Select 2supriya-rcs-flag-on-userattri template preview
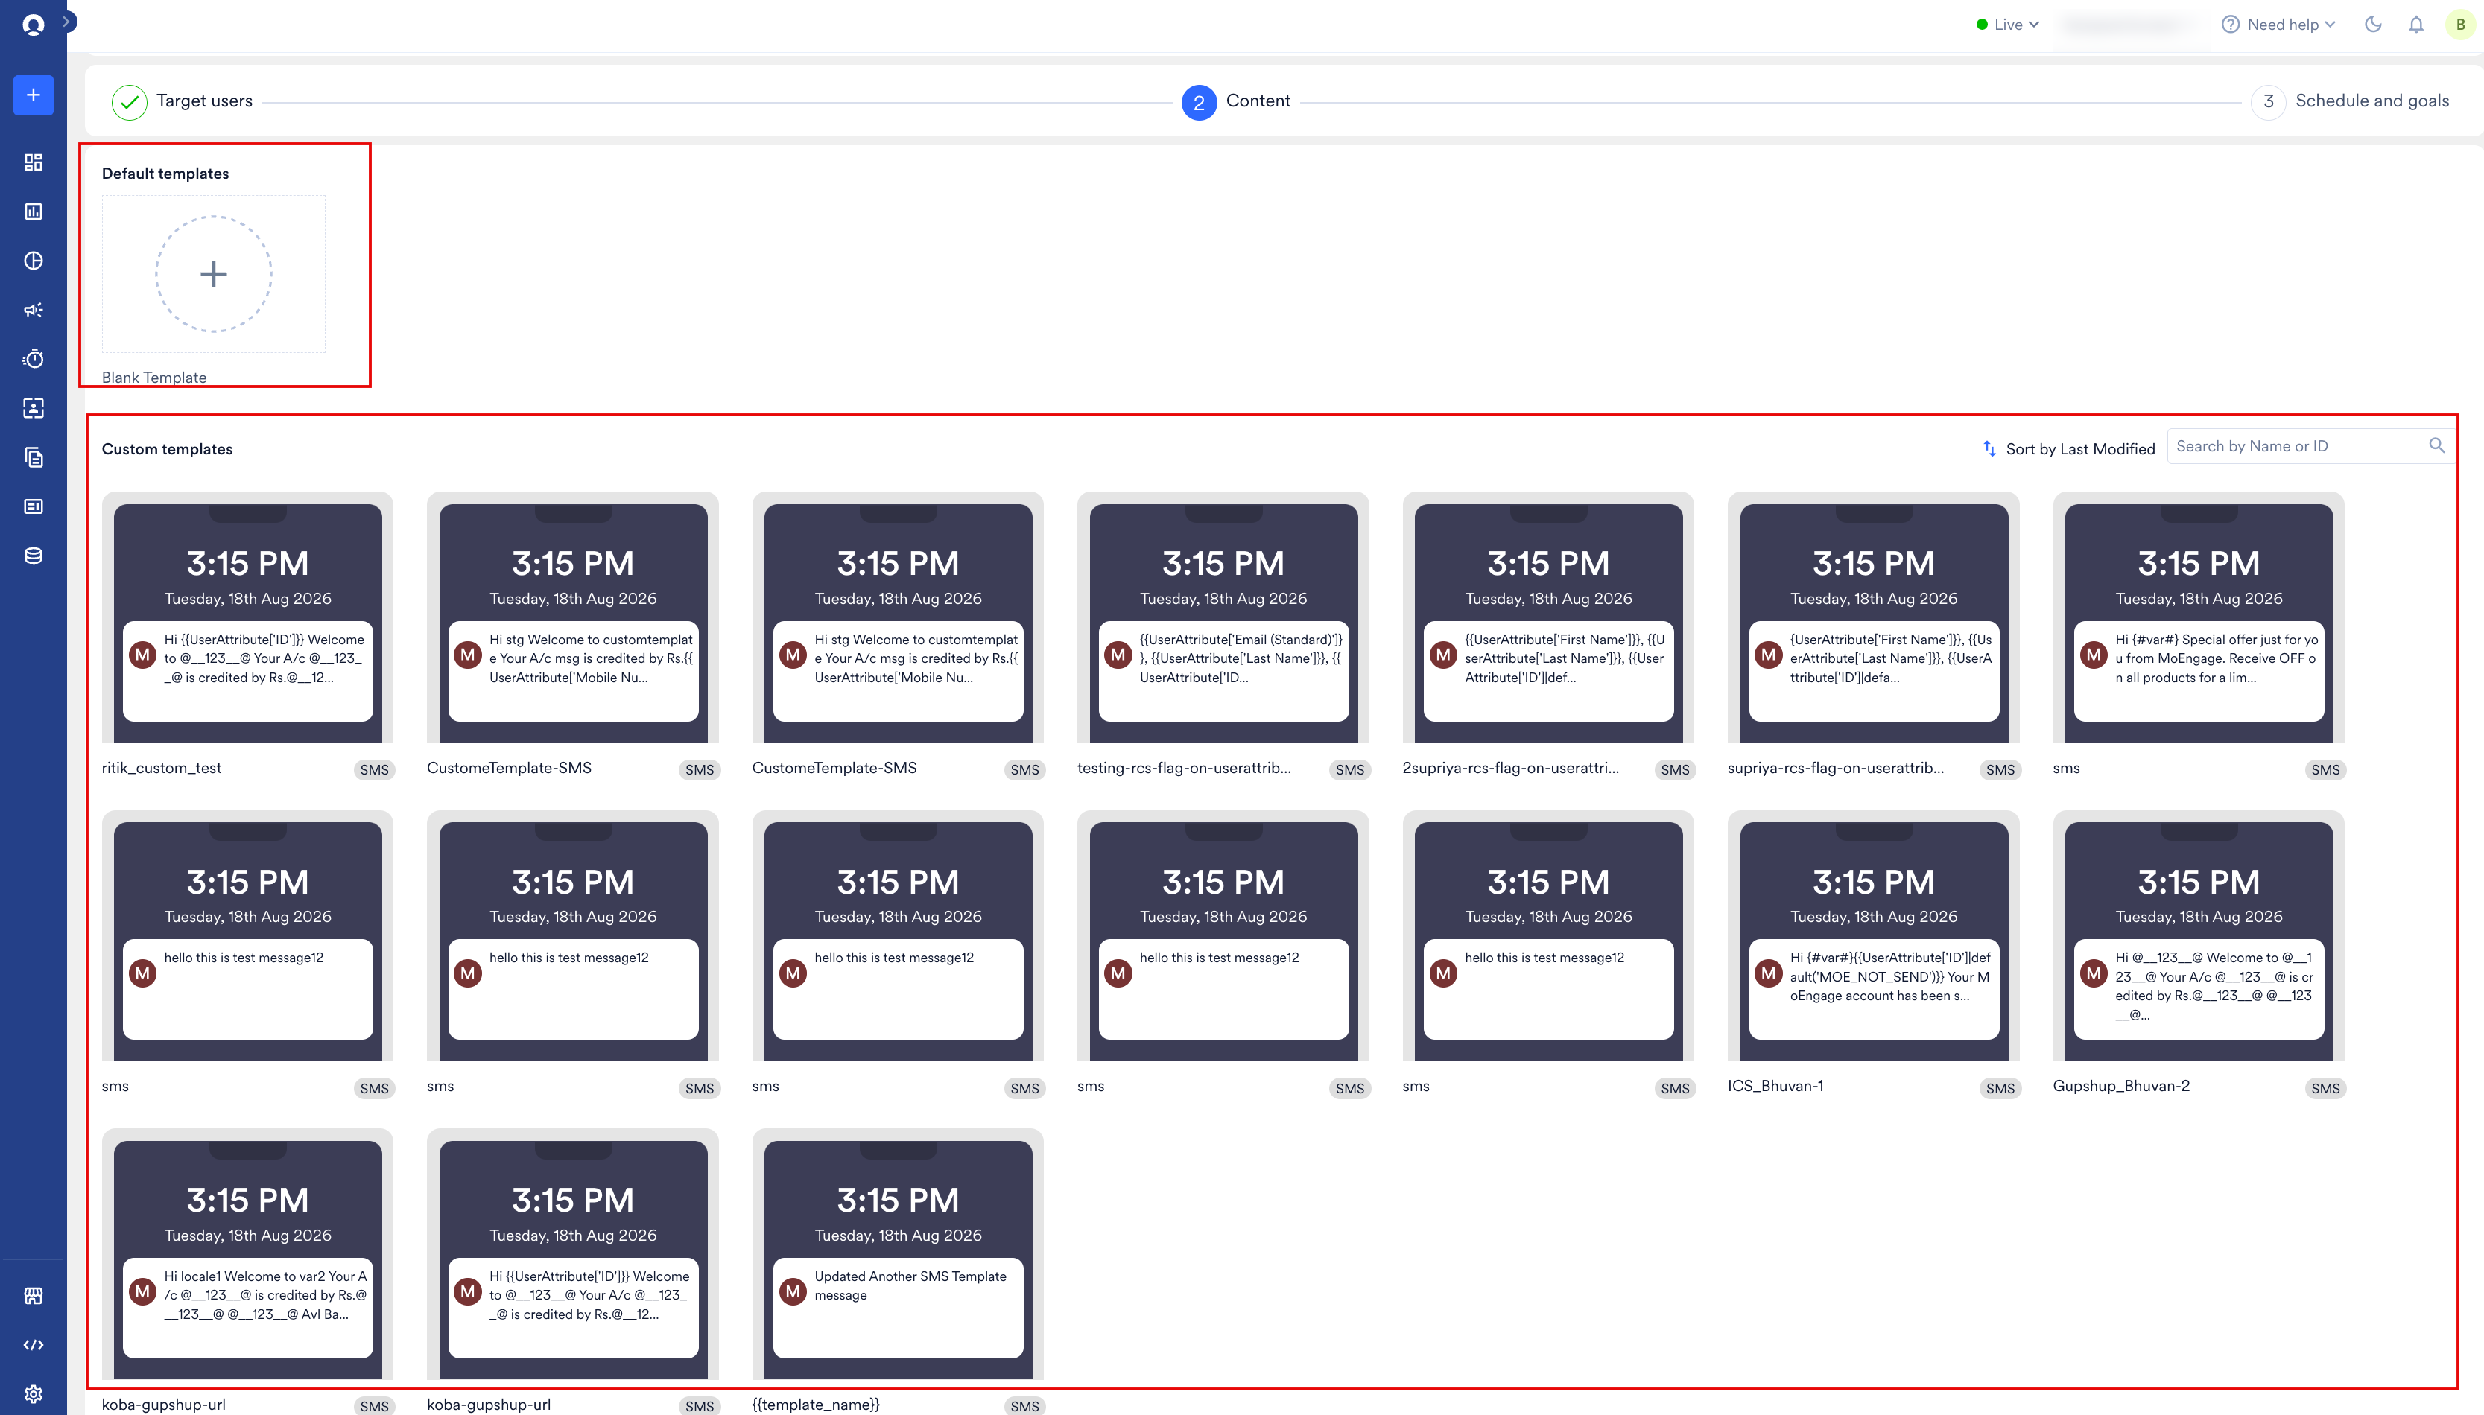 click(x=1547, y=617)
